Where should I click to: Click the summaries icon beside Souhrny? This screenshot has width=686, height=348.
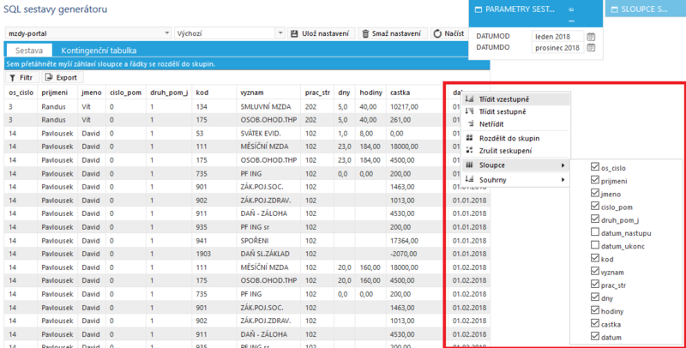(469, 179)
